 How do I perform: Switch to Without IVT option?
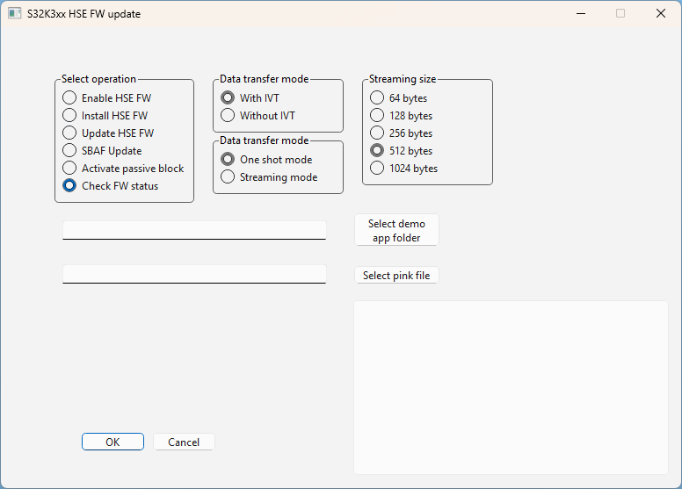pos(228,116)
